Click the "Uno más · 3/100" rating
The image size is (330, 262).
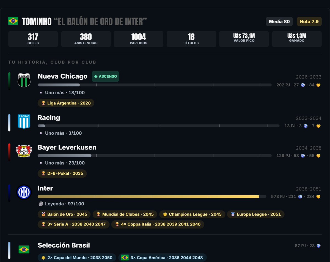pos(64,133)
